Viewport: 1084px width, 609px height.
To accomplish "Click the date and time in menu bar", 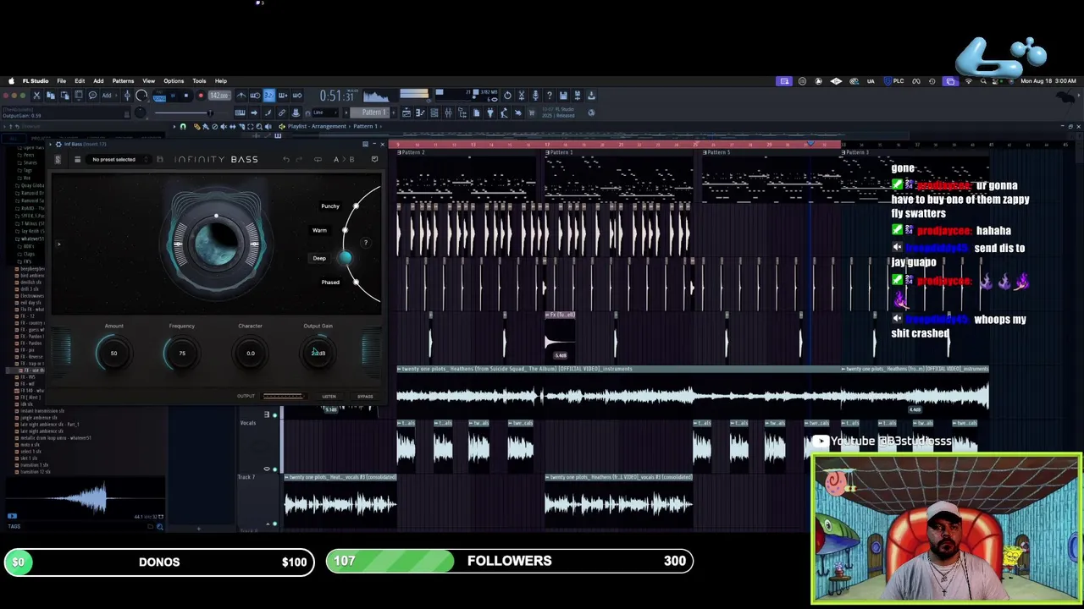I will click(1048, 81).
